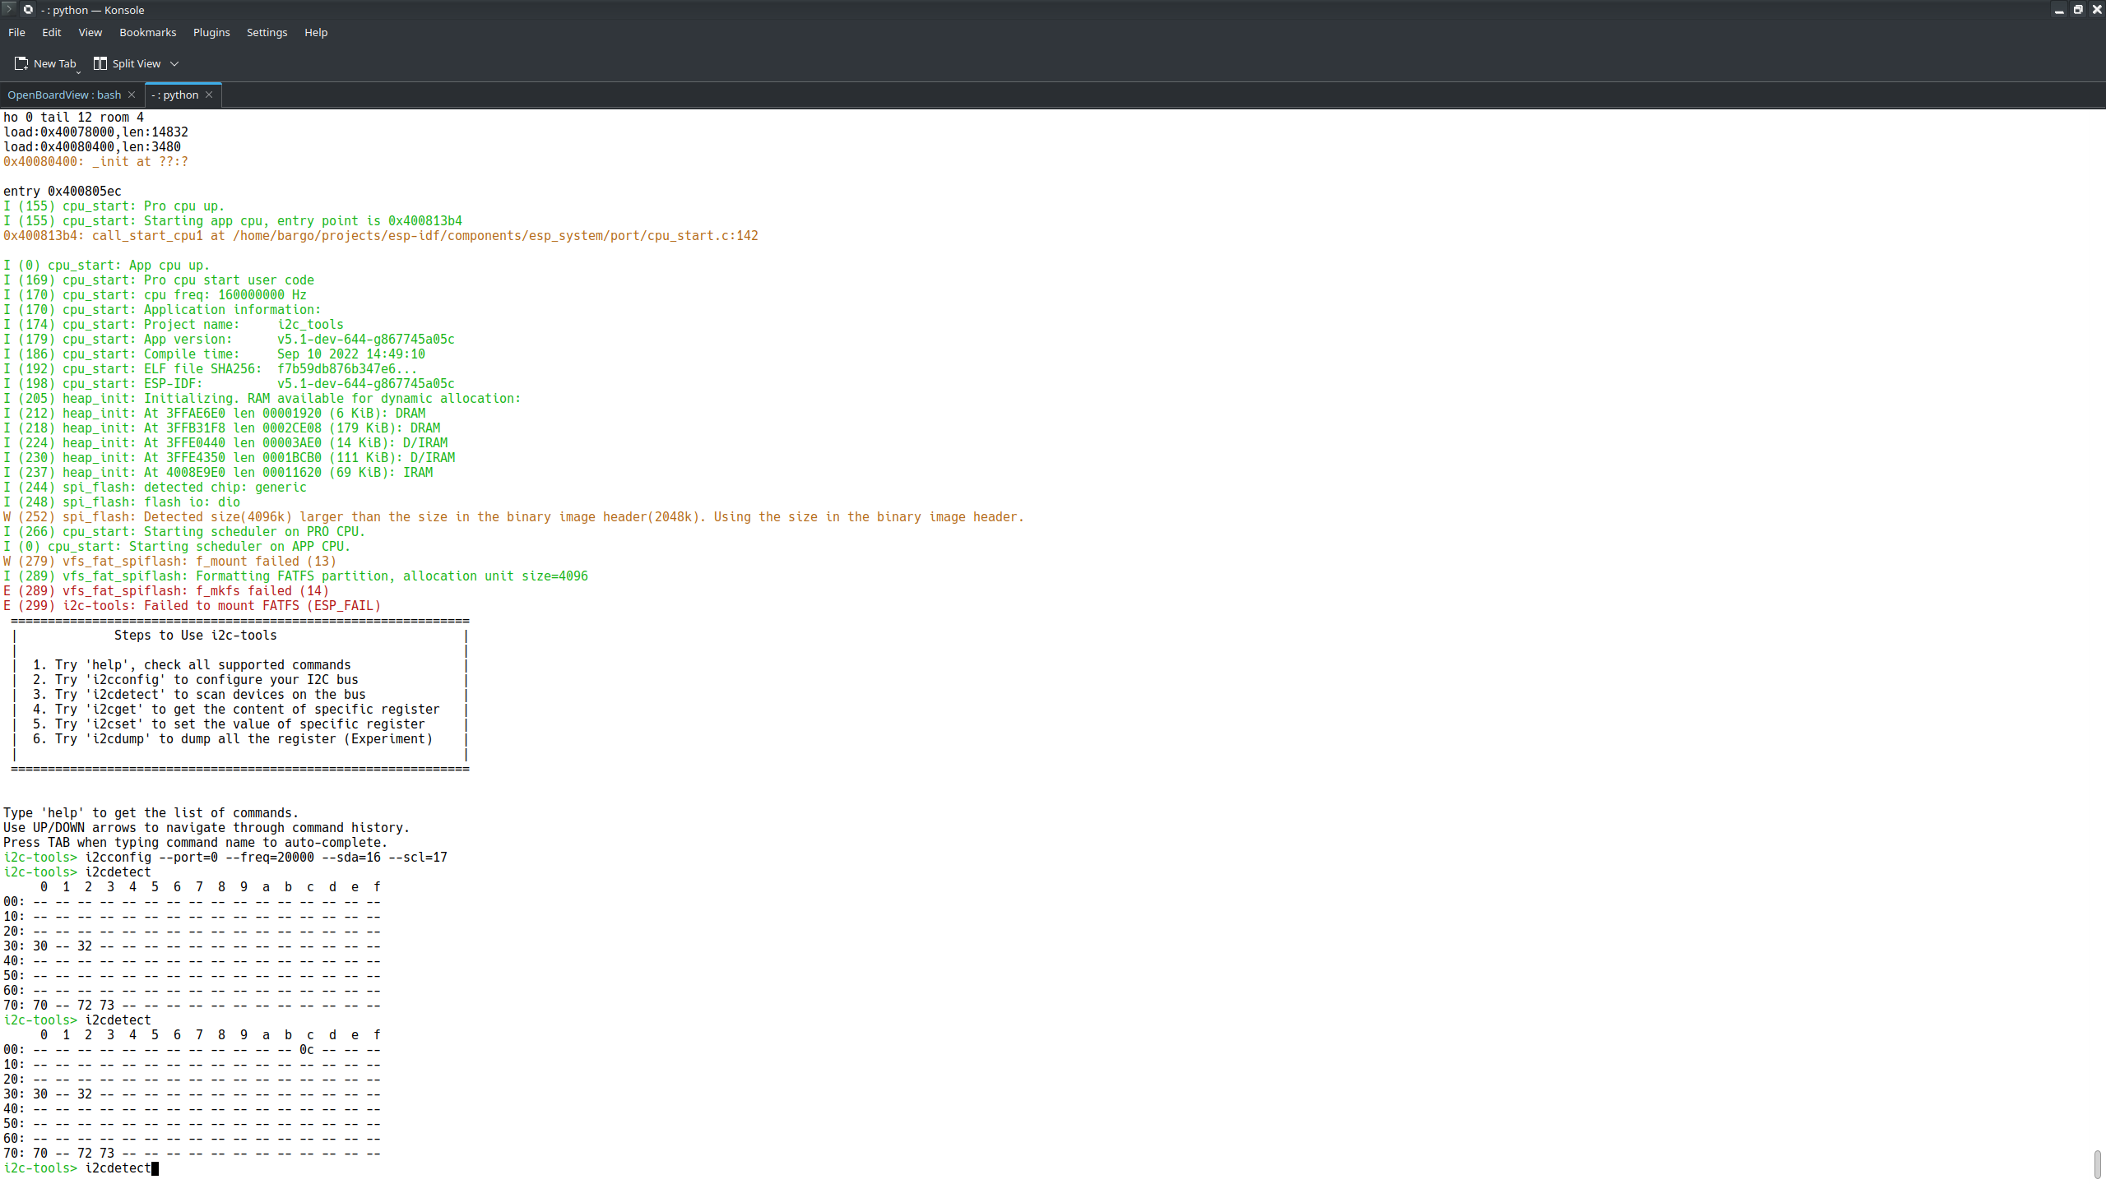
Task: Expand the New Tab profile dropdown arrow
Action: [79, 71]
